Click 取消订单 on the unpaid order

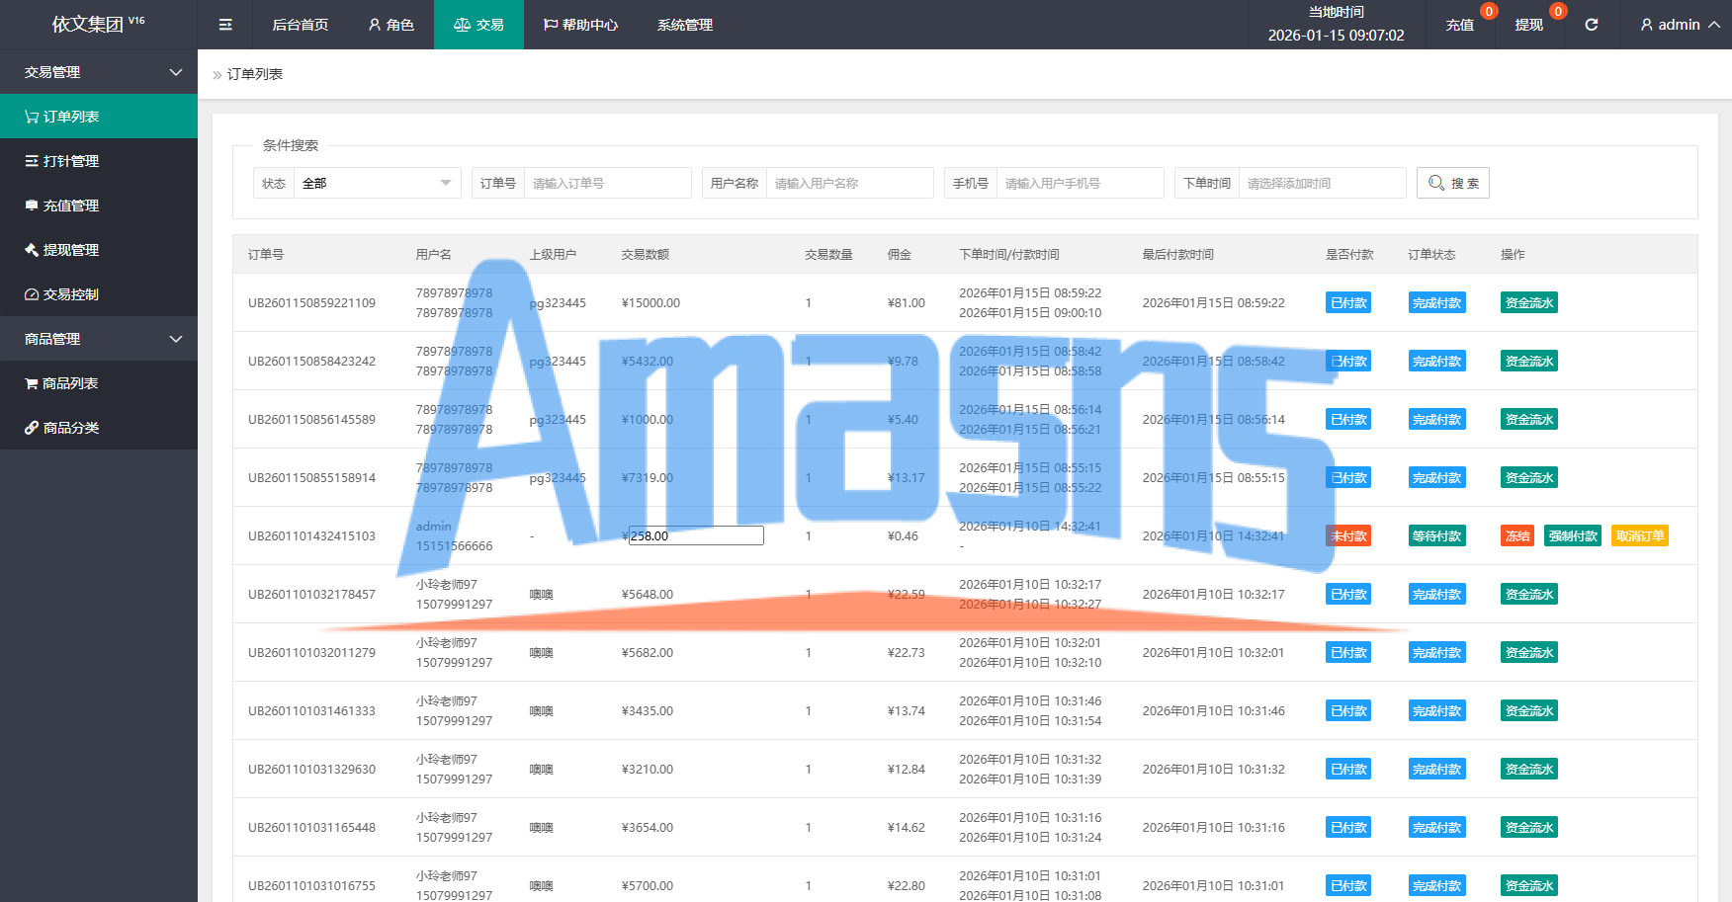point(1640,536)
